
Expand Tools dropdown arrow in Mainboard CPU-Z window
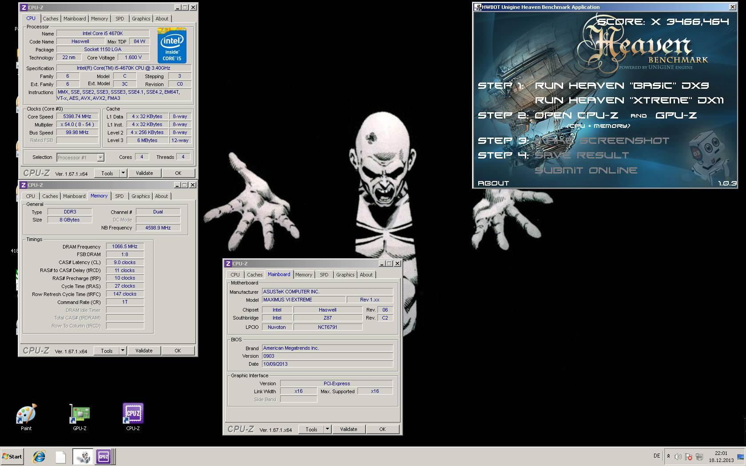(328, 429)
